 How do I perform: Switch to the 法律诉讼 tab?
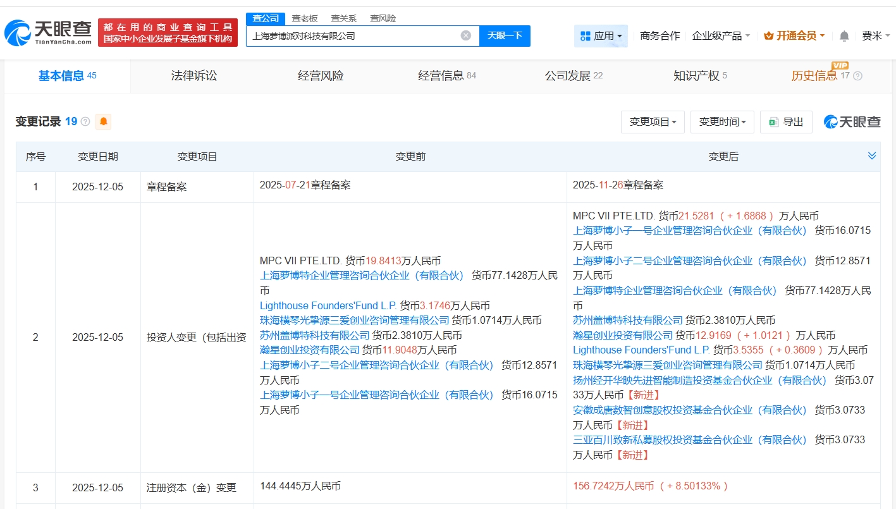coord(193,75)
